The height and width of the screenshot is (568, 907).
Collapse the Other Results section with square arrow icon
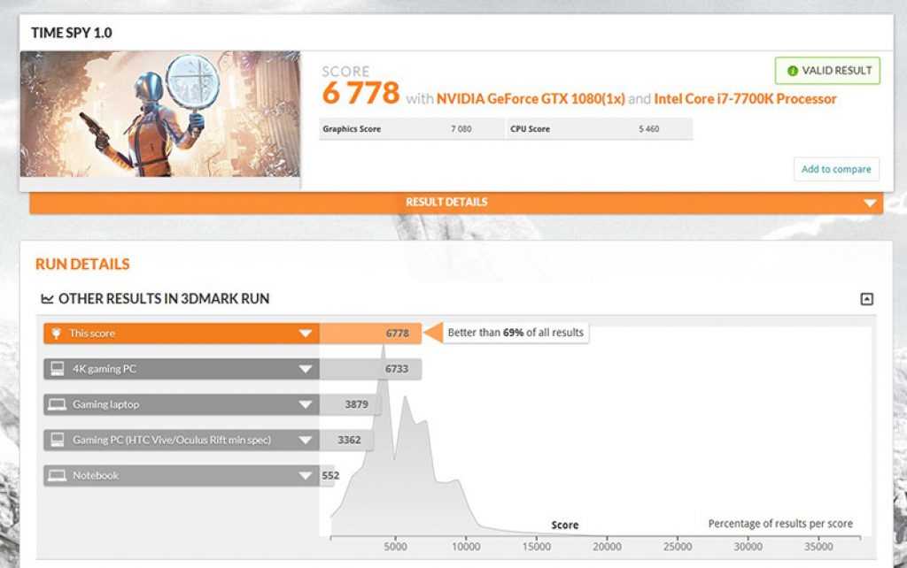click(x=866, y=299)
